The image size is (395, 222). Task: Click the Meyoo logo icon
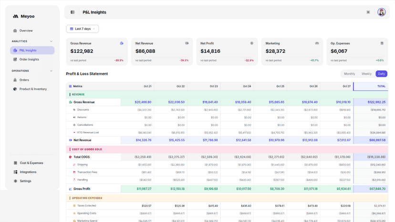click(16, 16)
